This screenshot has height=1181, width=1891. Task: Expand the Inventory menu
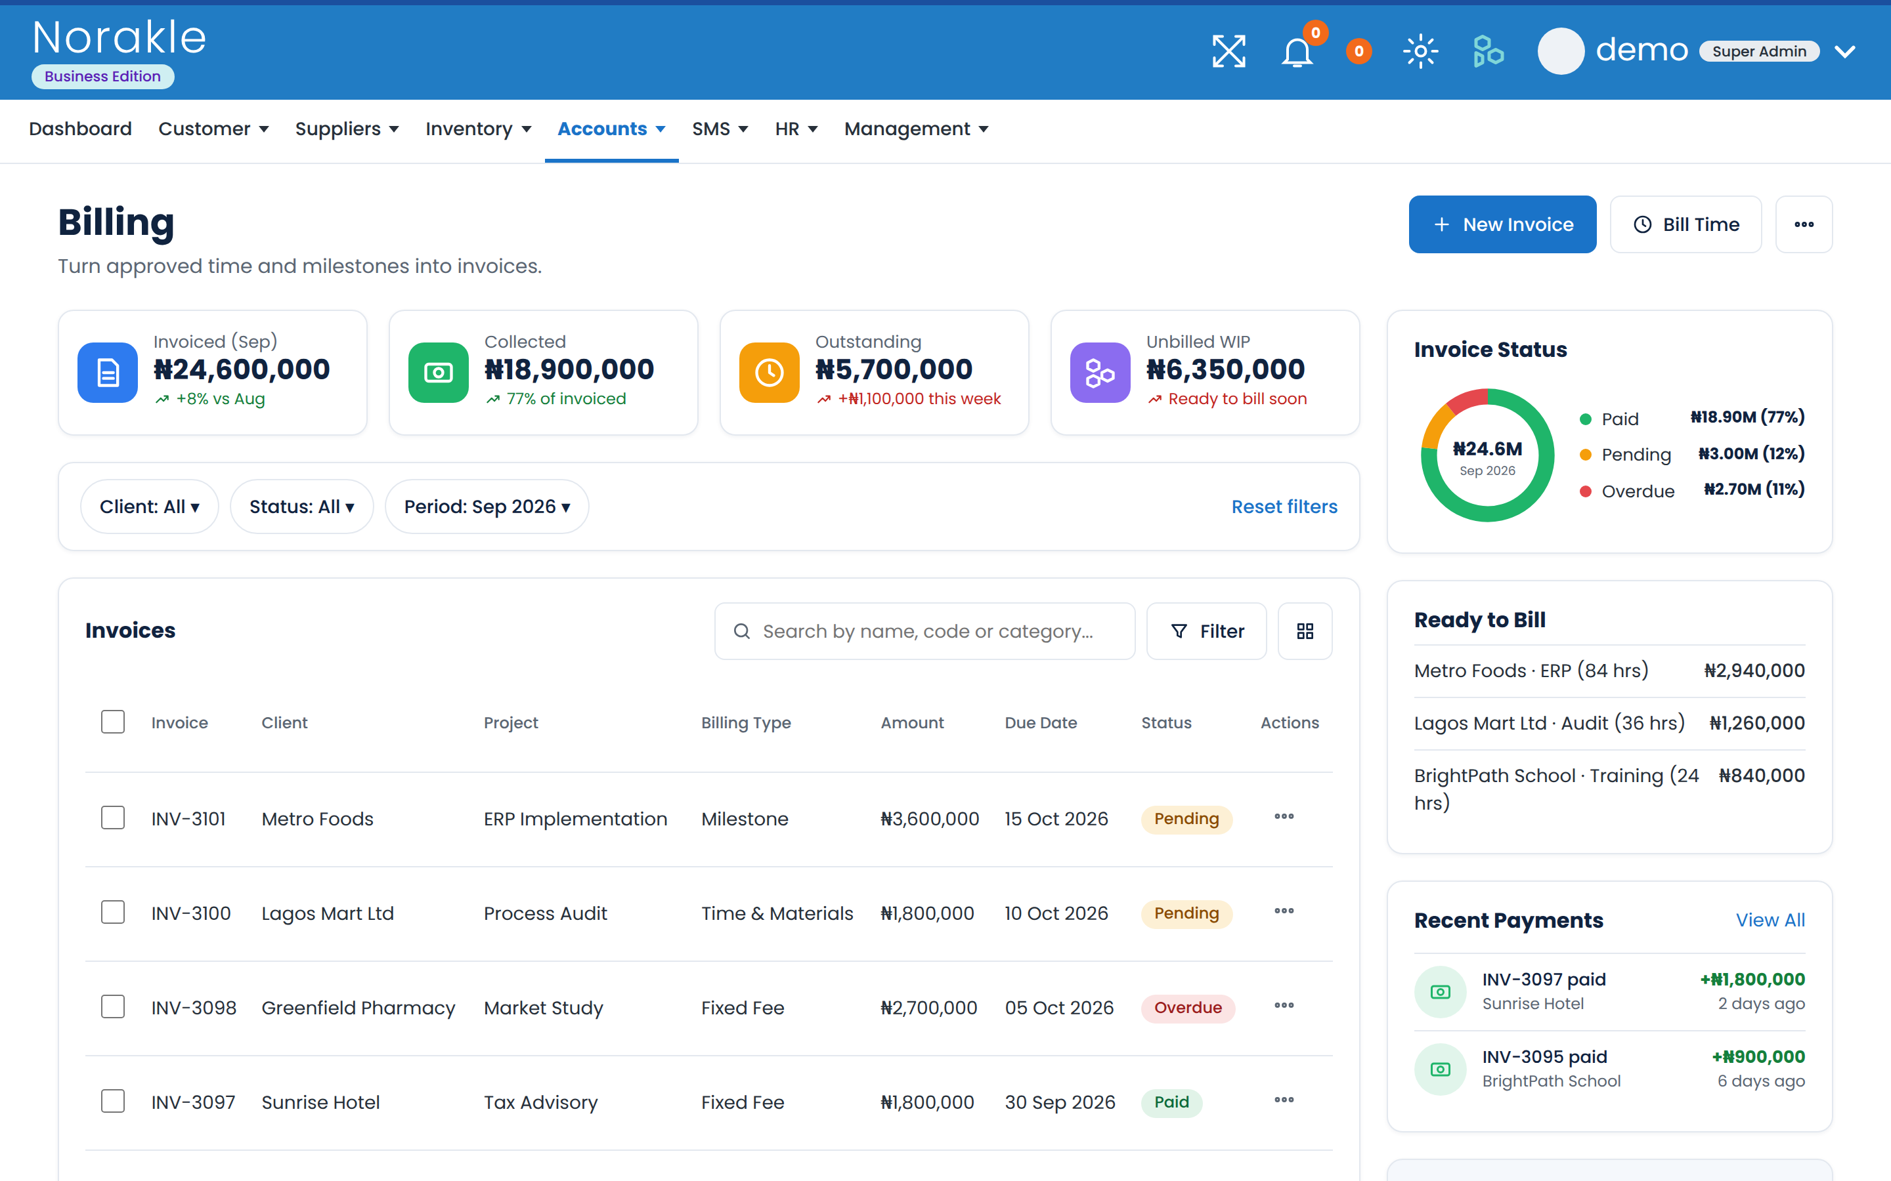tap(478, 129)
